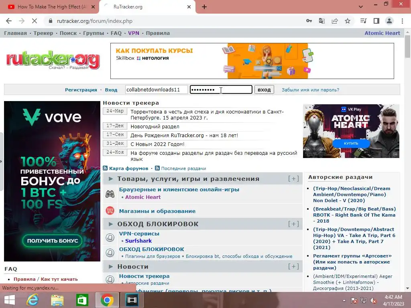Open the tab search chevron
411x308 pixels.
coord(361,7)
